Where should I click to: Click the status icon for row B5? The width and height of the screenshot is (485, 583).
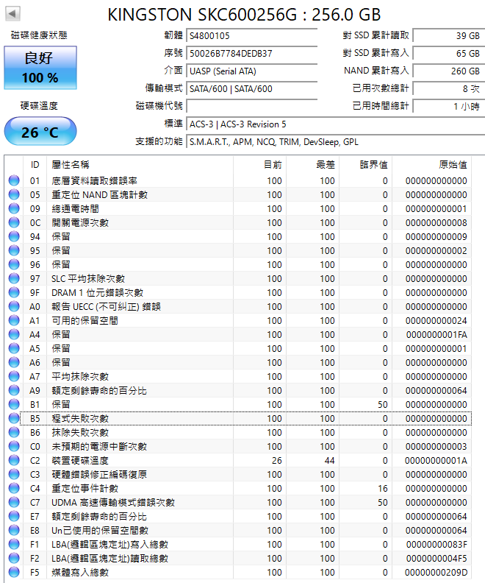(x=14, y=419)
